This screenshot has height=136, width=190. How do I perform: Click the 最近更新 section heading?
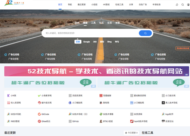point(10,133)
